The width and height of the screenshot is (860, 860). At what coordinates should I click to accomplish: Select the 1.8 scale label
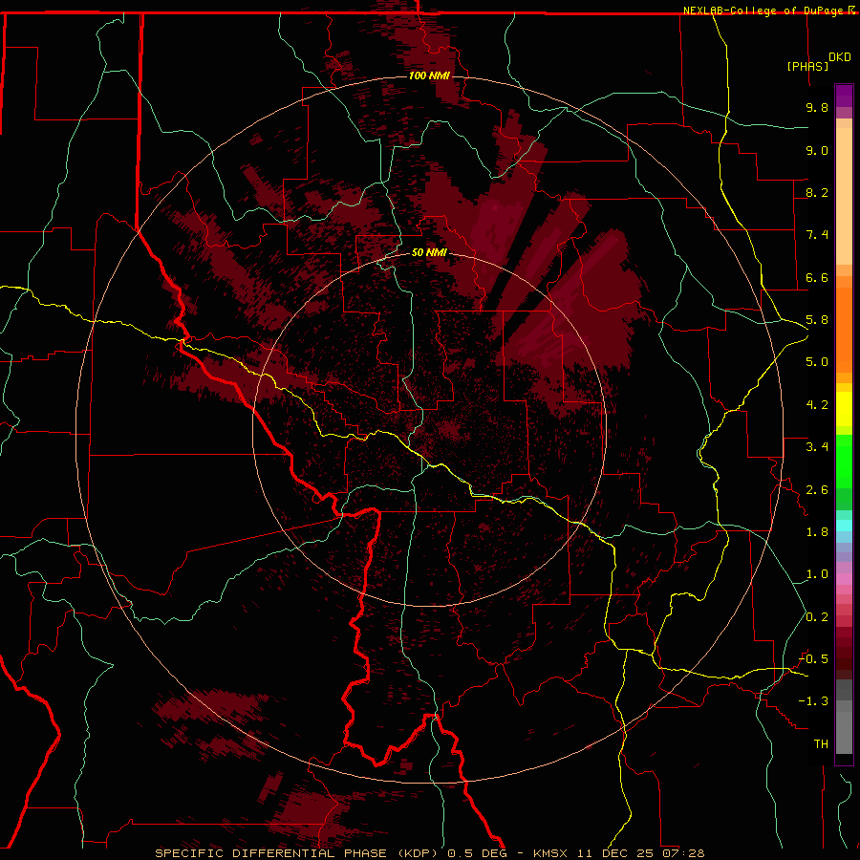817,532
